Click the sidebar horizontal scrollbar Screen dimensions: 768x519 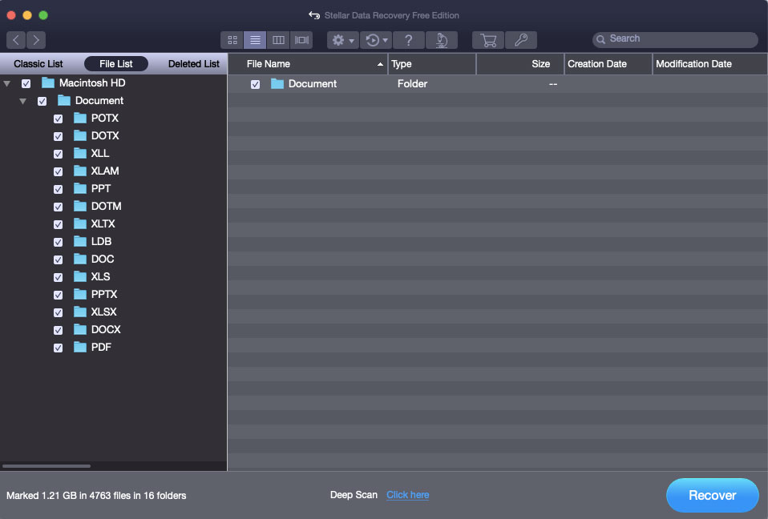(46, 466)
